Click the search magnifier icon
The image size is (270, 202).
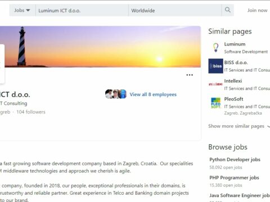227,10
